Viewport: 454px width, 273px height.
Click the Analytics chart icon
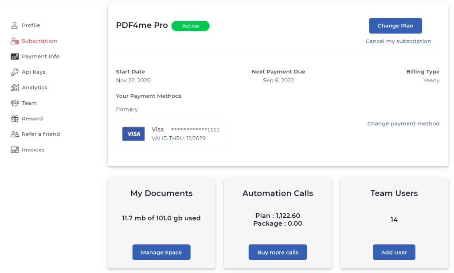pyautogui.click(x=15, y=88)
